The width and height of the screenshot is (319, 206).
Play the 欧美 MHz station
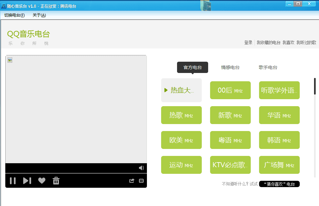click(x=181, y=140)
